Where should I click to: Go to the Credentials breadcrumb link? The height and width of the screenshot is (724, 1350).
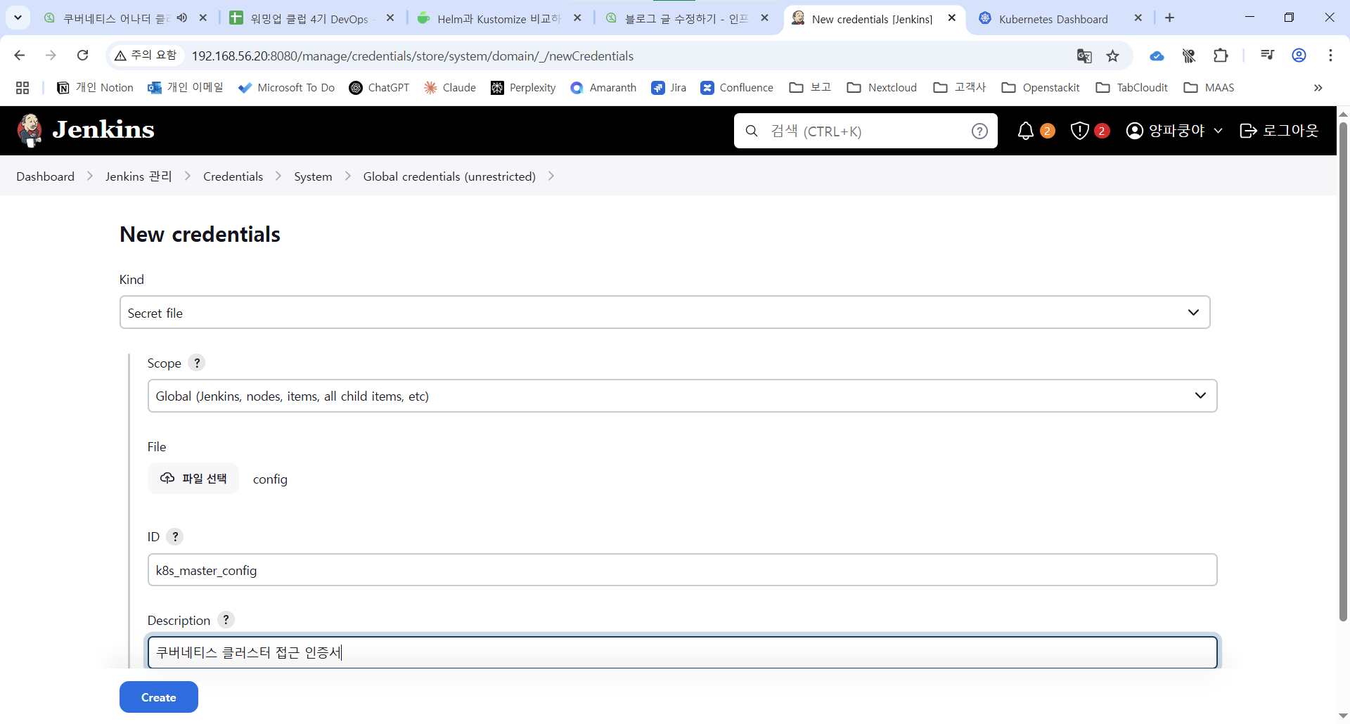click(x=233, y=176)
